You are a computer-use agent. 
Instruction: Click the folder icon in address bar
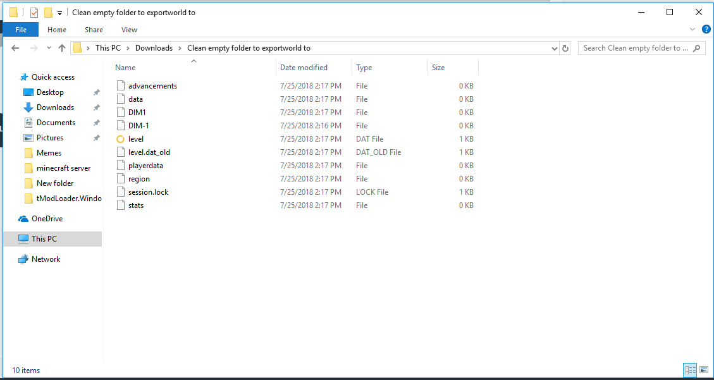[x=77, y=48]
